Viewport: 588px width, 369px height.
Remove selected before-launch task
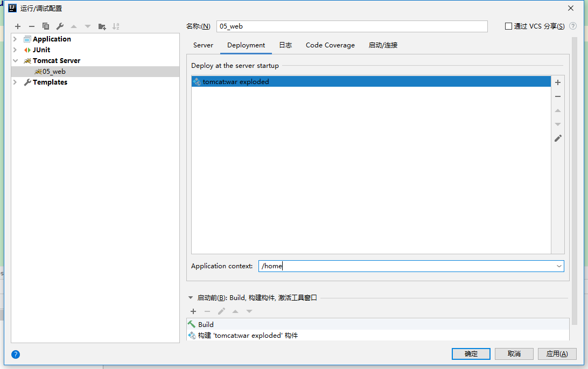[x=207, y=311]
